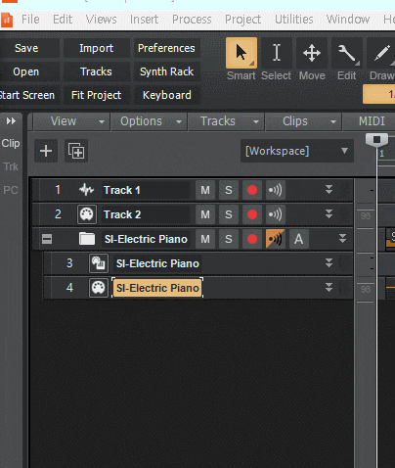
Task: Solo Track 2
Action: [x=229, y=214]
